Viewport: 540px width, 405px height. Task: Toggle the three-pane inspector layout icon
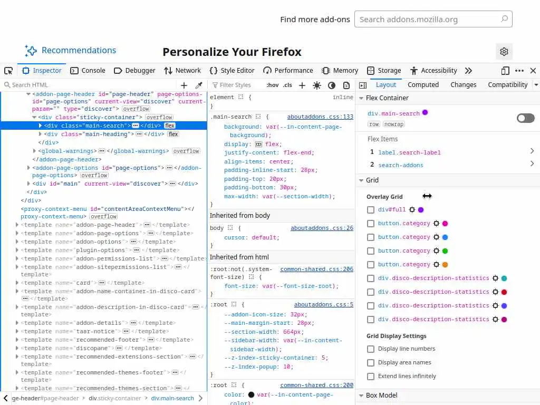[363, 85]
